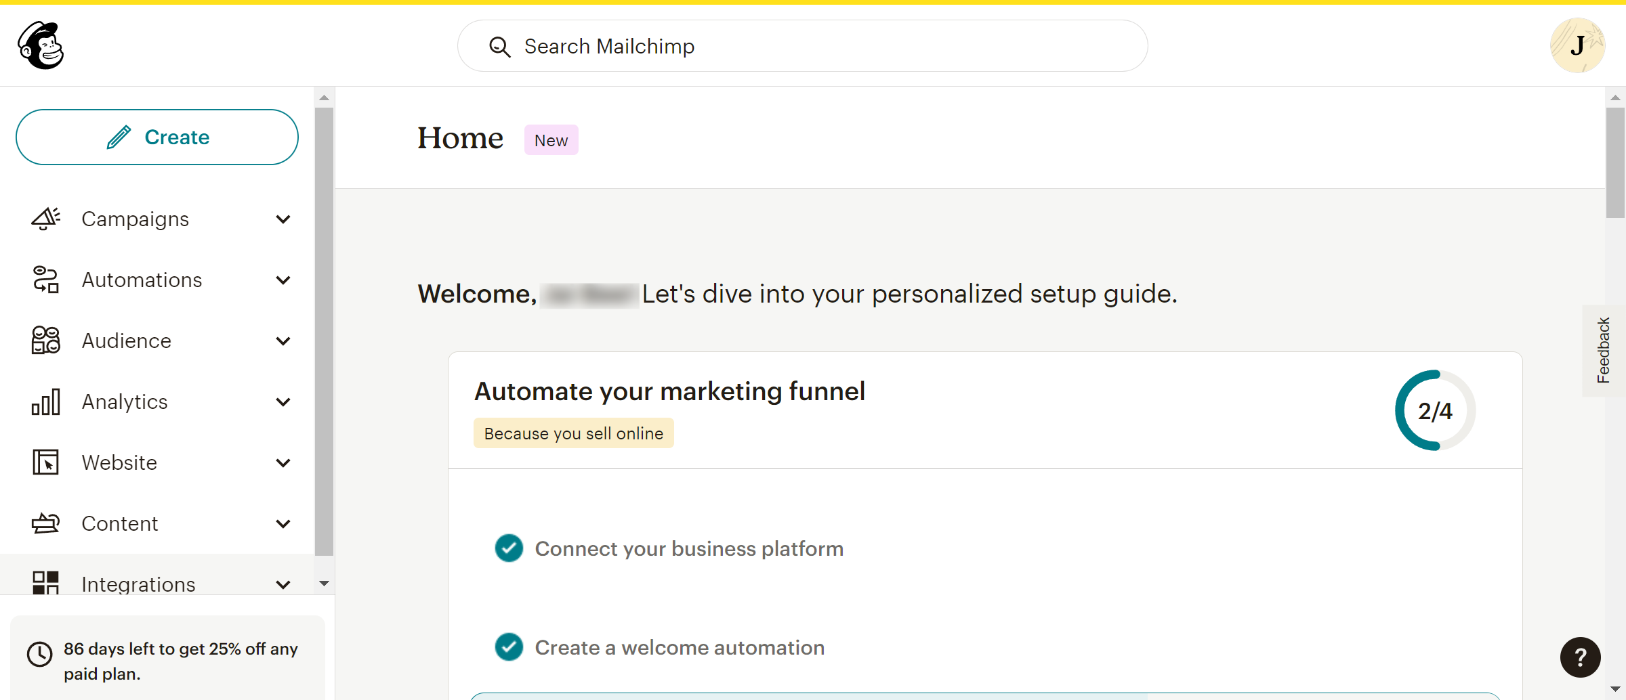
Task: Select Analytics in the sidebar
Action: coord(125,401)
